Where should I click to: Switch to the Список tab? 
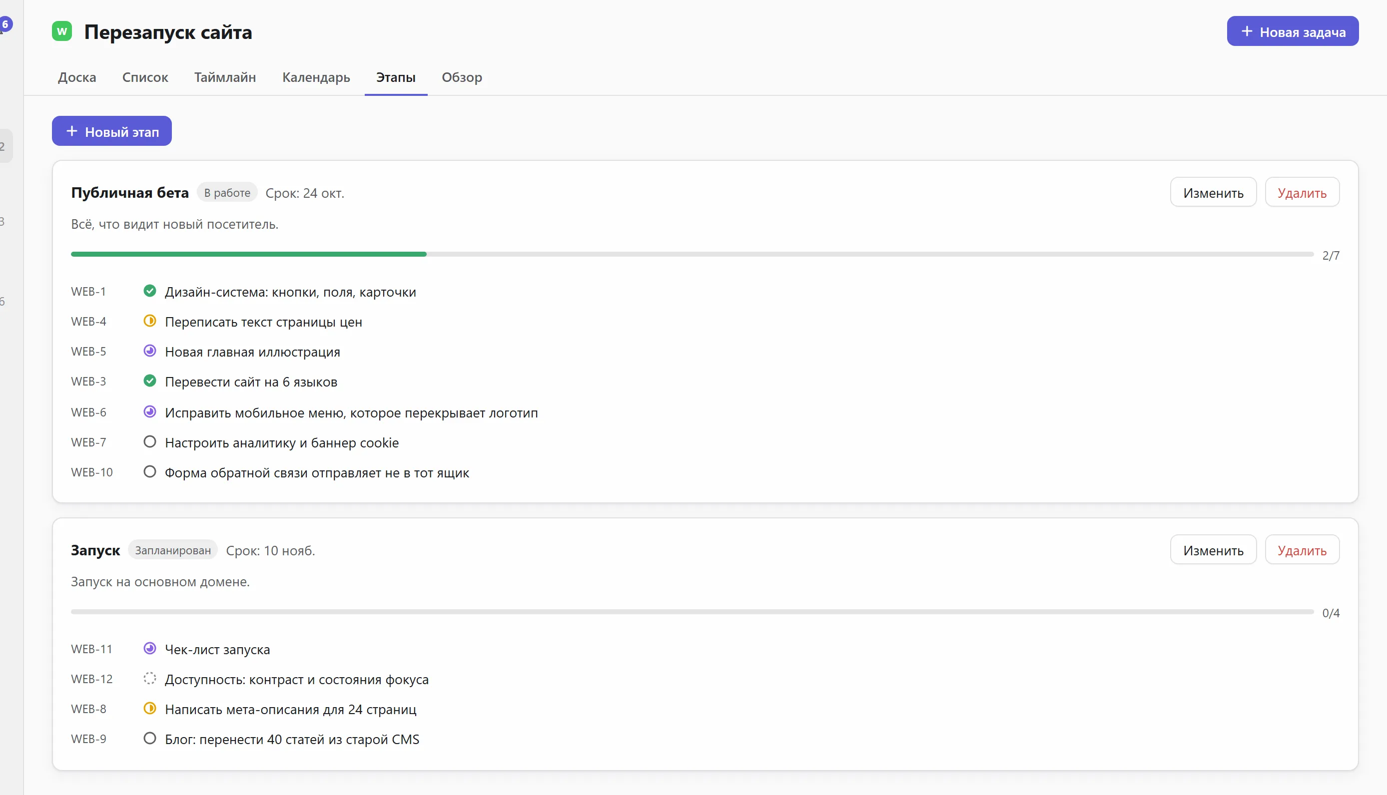coord(145,77)
